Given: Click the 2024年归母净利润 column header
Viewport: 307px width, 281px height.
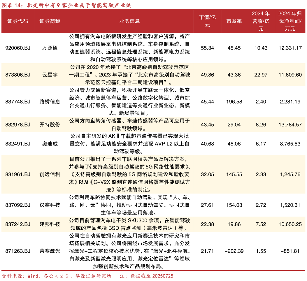Looking at the screenshot, I should [x=290, y=21].
